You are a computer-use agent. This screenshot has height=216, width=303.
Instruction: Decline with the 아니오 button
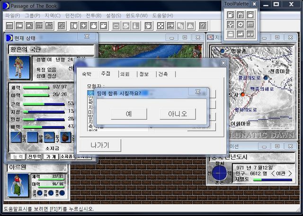[x=178, y=114]
